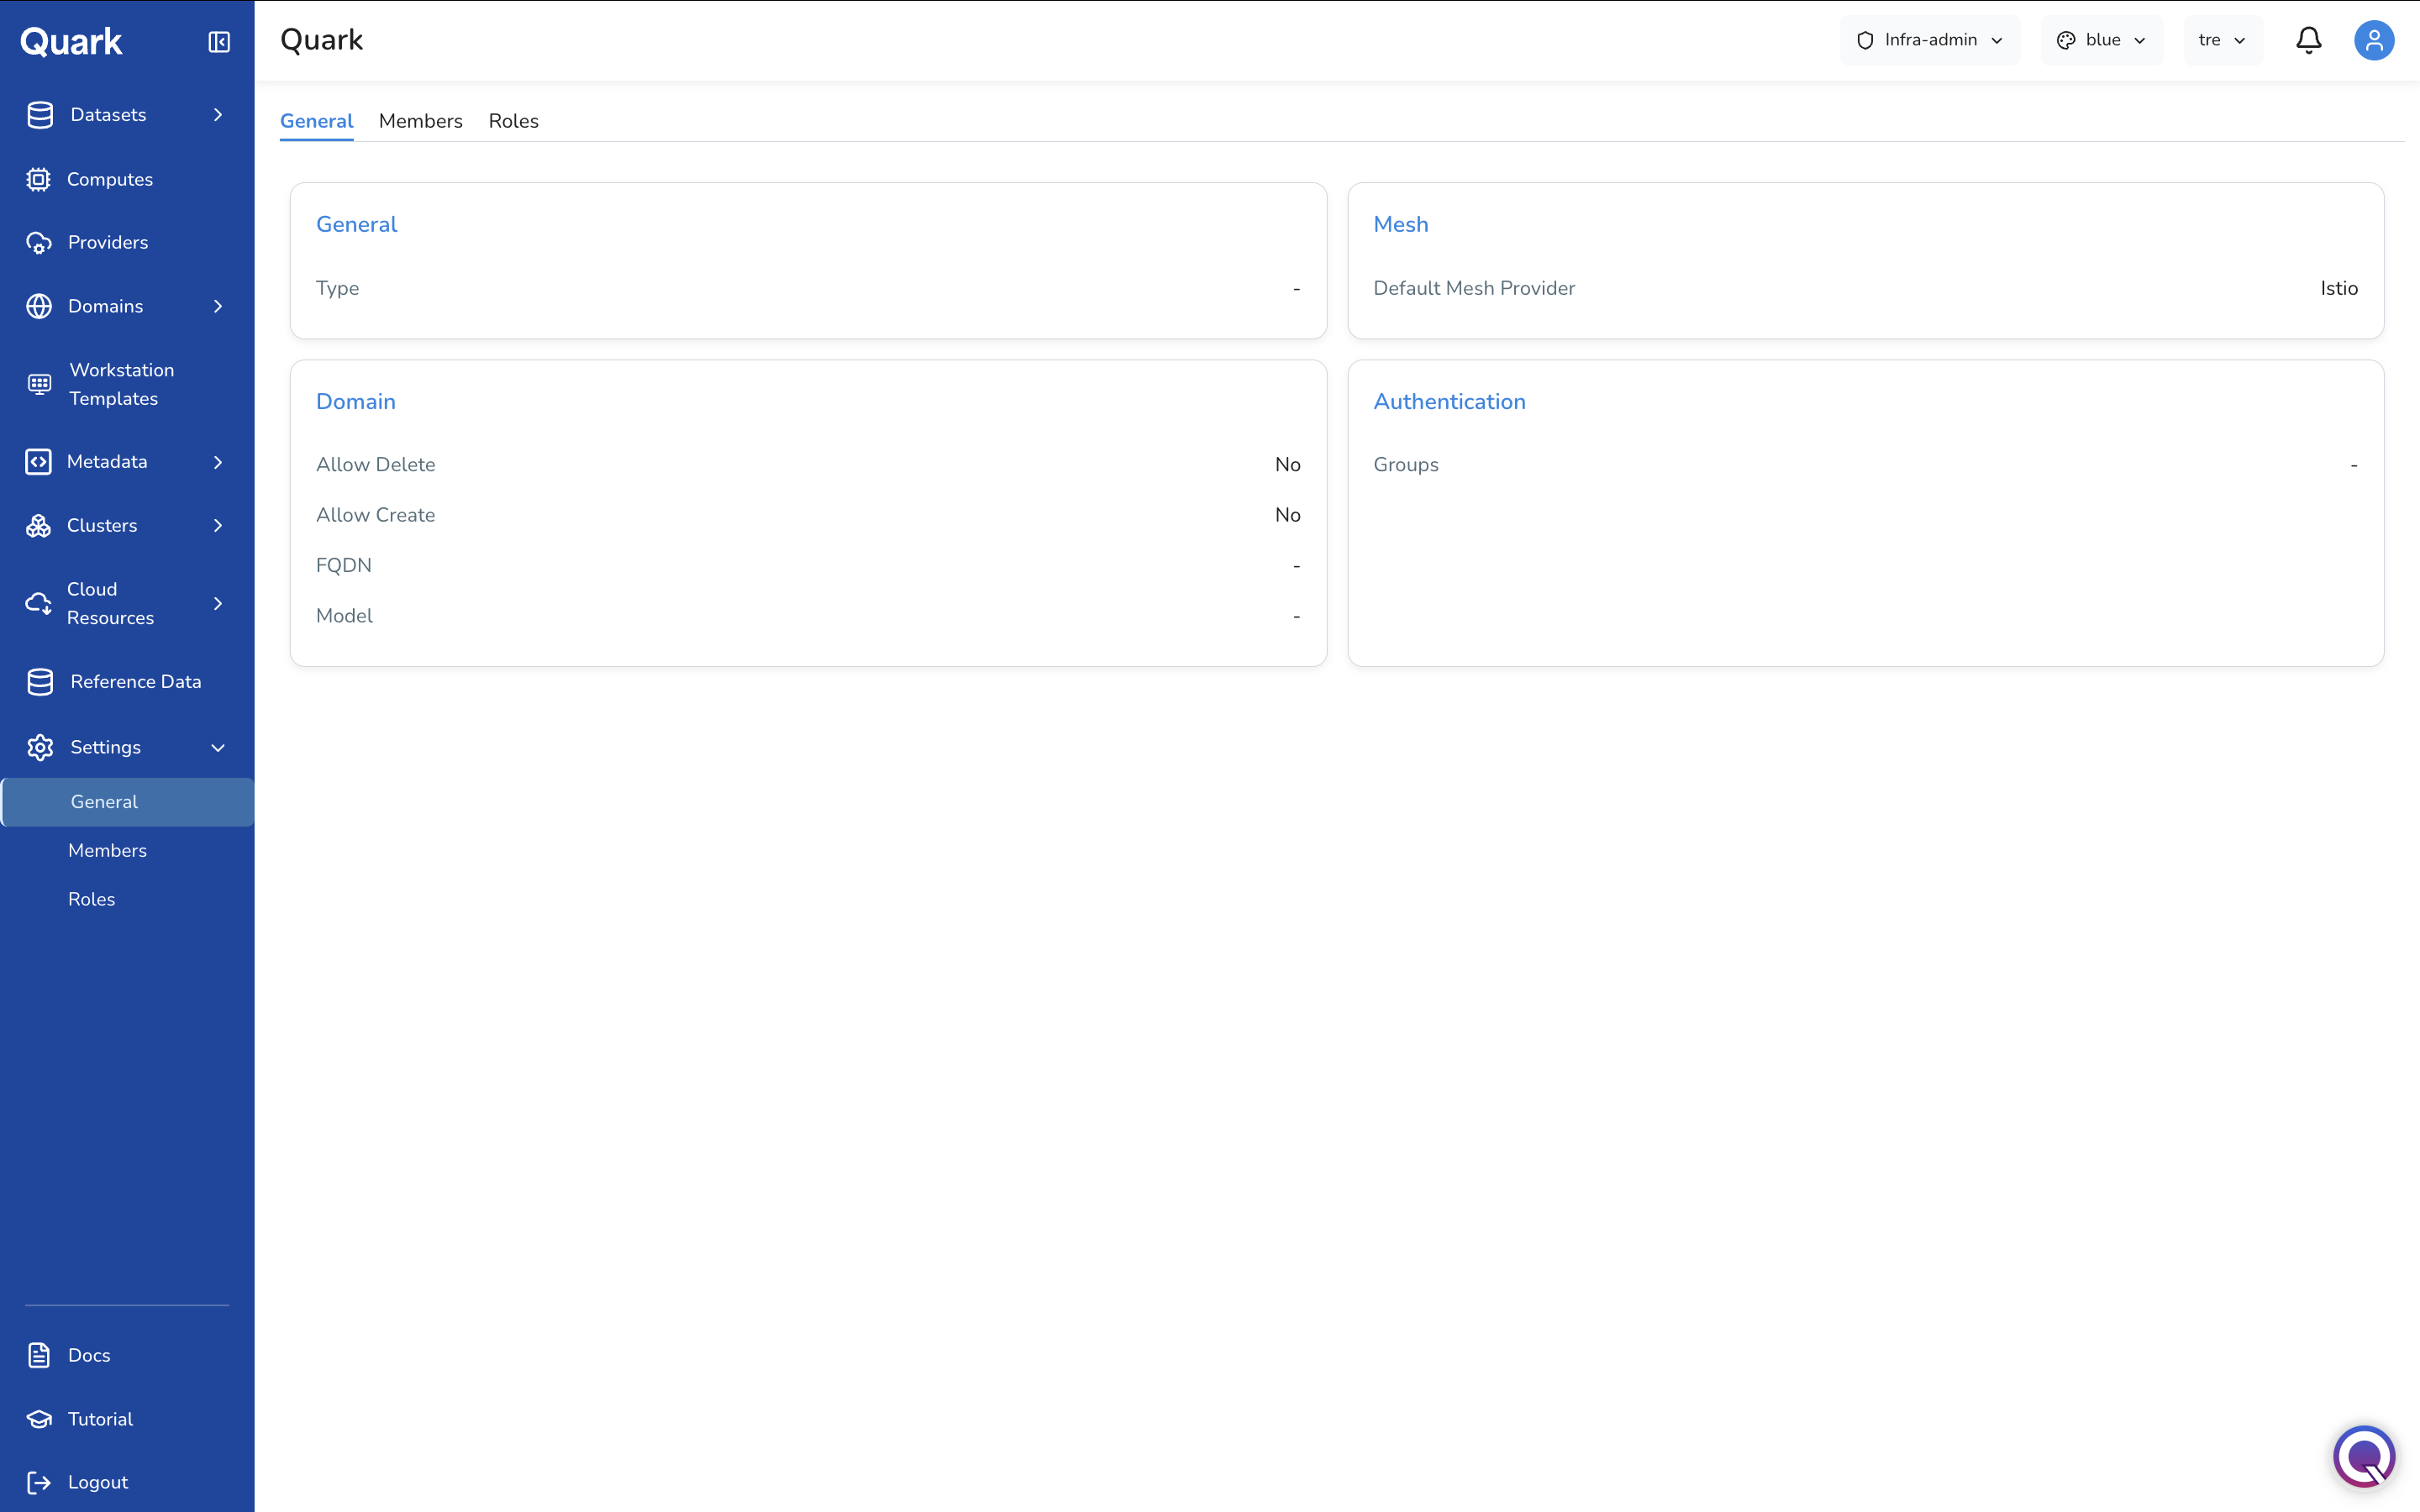Click the Mesh card heading

[x=1400, y=224]
